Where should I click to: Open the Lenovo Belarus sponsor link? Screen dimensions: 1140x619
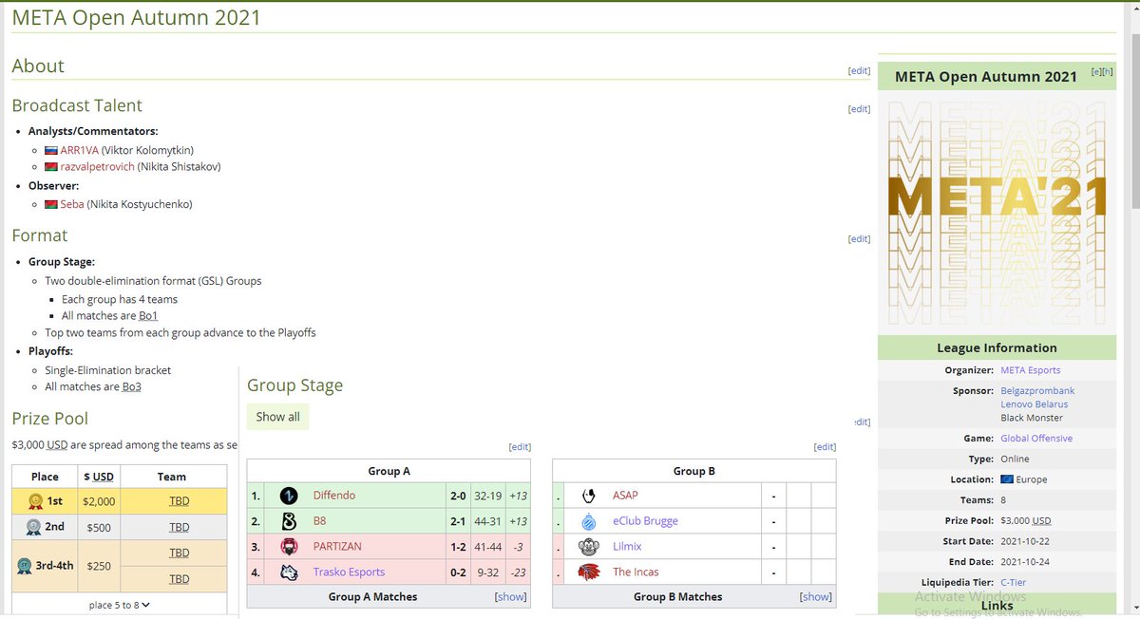[x=1034, y=404]
